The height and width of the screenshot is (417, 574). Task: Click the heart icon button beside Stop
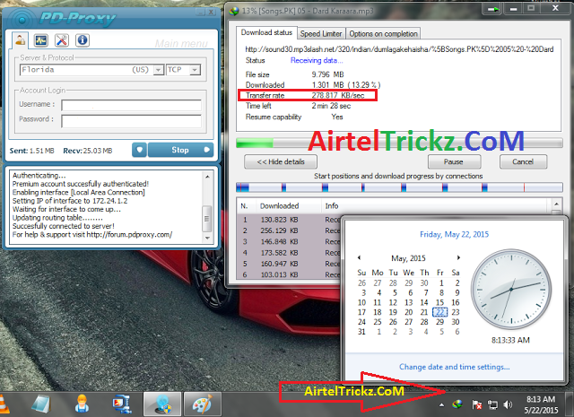(x=140, y=150)
